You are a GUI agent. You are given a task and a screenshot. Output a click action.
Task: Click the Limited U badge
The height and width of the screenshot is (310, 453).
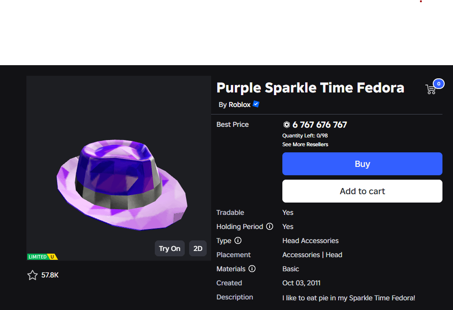point(43,257)
